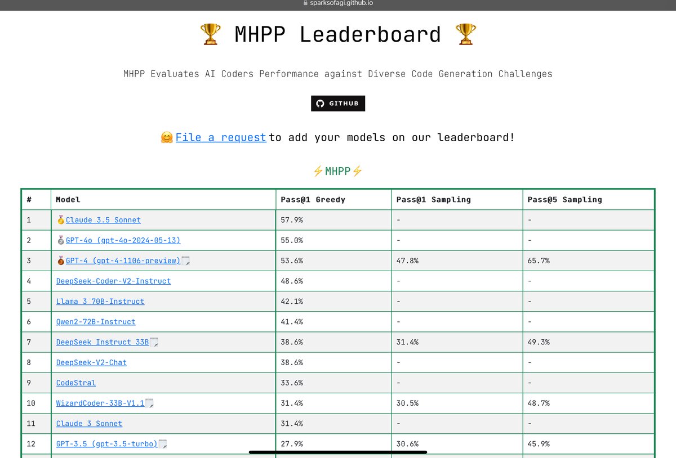Open the GPT-4 (gpt-4-1106-preview) link

click(123, 261)
